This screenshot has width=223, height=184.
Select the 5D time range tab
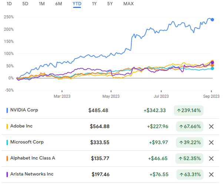pyautogui.click(x=25, y=4)
